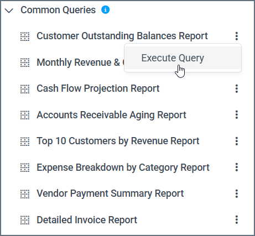Image resolution: width=255 pixels, height=236 pixels.
Task: Open kebab menu for Cash Flow Projection Report
Action: pyautogui.click(x=237, y=88)
